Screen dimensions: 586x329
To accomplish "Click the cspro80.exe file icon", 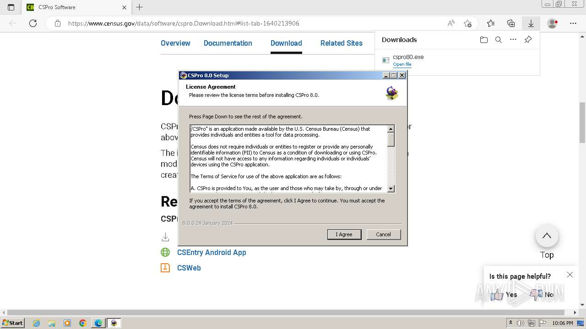I will pos(386,60).
